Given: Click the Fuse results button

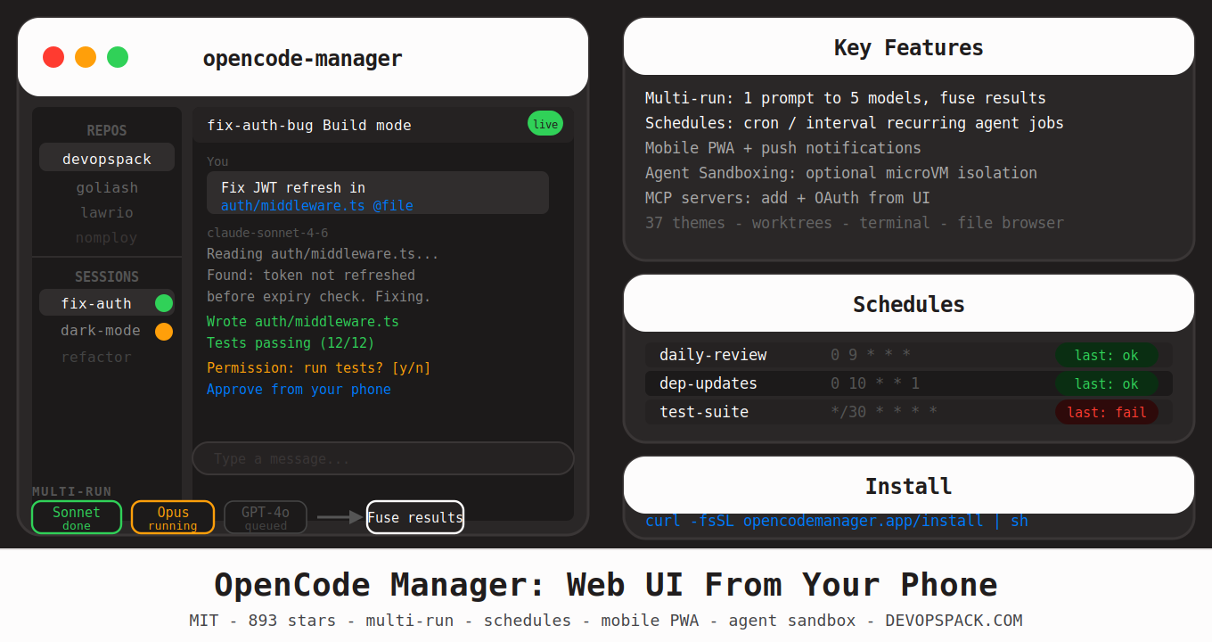Looking at the screenshot, I should pyautogui.click(x=415, y=517).
